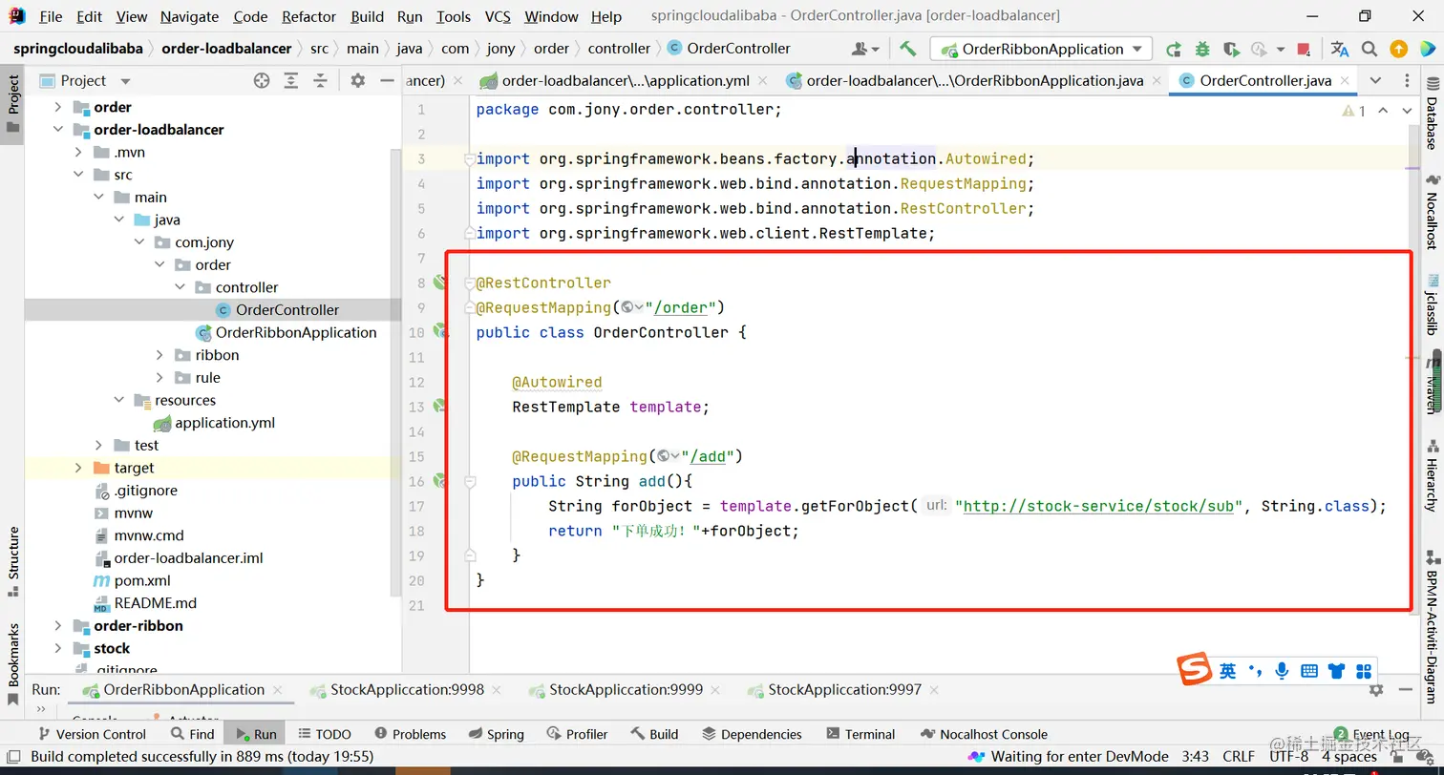
Task: Open the Nocalhost side panel
Action: point(1432,210)
